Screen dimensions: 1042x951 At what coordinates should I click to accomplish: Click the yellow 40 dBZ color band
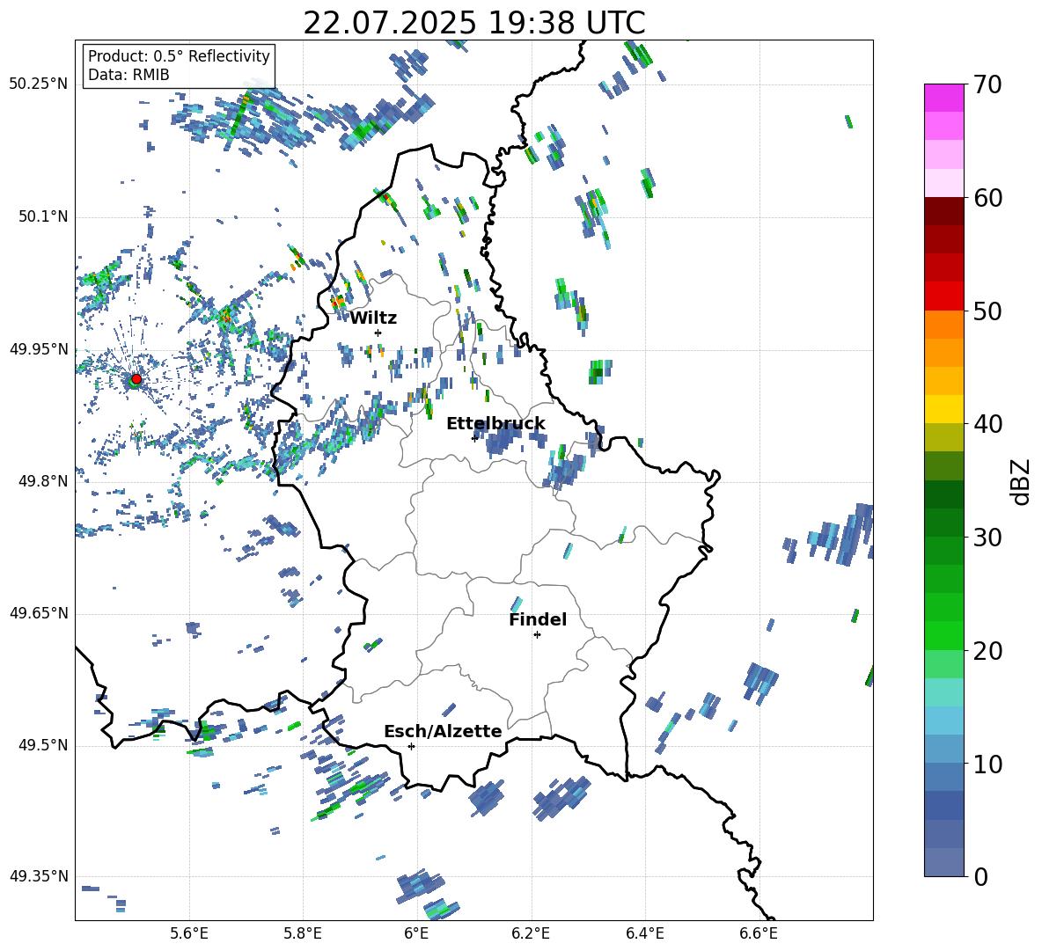(x=943, y=409)
